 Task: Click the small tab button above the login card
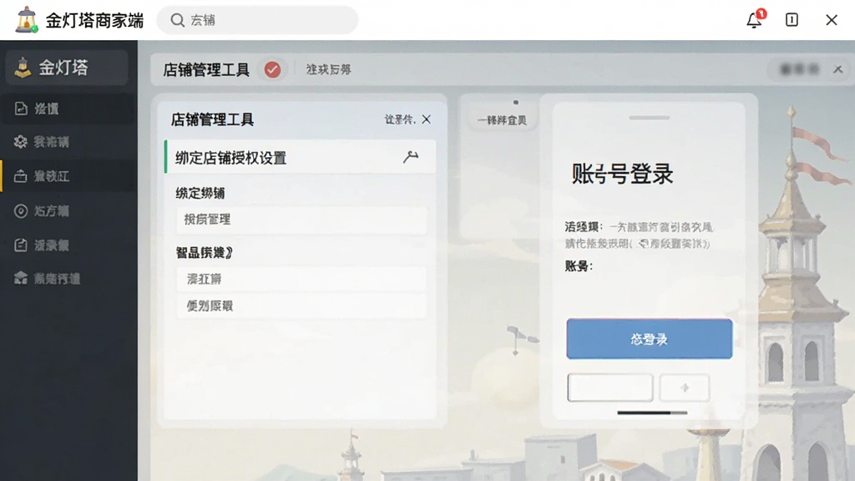point(502,120)
